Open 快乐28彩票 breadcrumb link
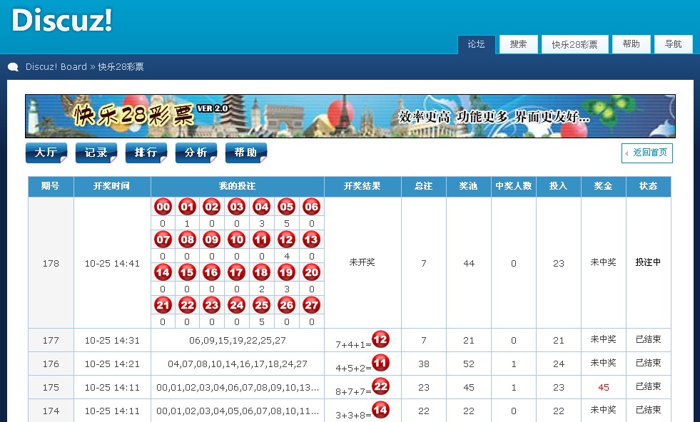Viewport: 700px width, 422px height. pos(121,67)
